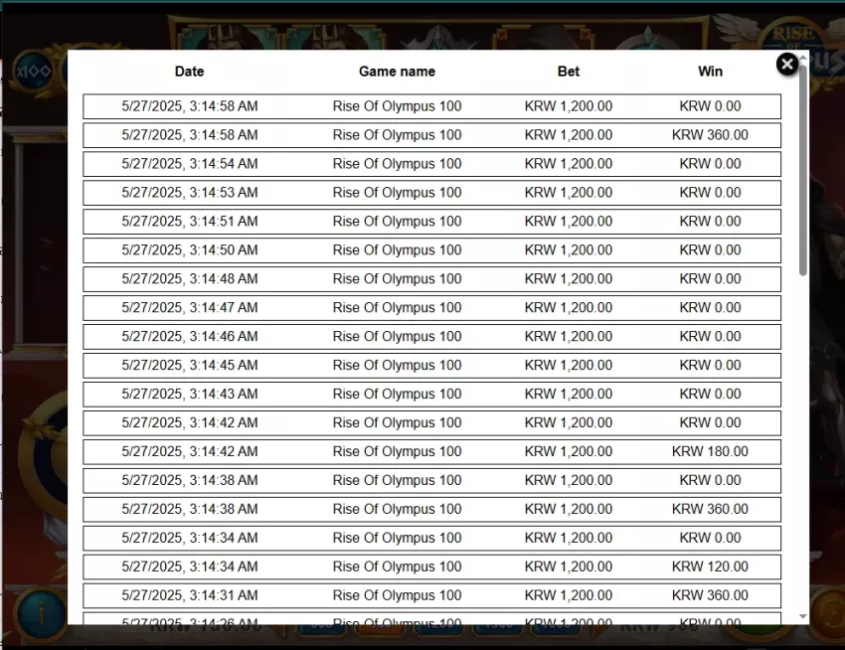Click the bet amount in 3:14:31 AM row

(x=569, y=595)
